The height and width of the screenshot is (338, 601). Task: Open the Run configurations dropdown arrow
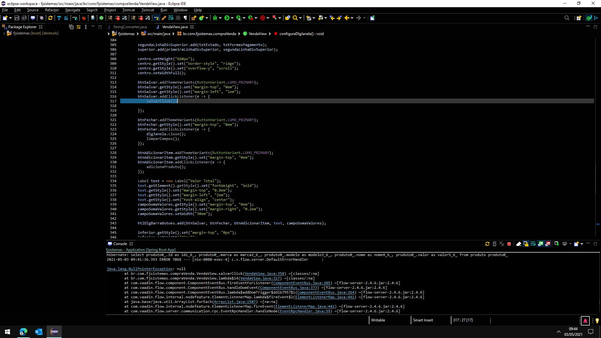click(232, 18)
